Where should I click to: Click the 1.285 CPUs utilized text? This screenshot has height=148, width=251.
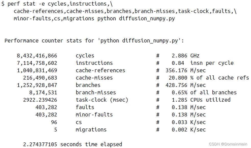[201, 100]
